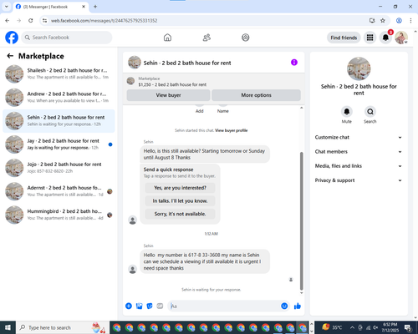Focus the Aa message input field
This screenshot has height=334, width=418.
pyautogui.click(x=224, y=306)
